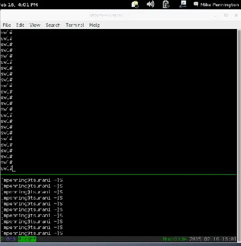Image resolution: width=241 pixels, height=246 pixels.
Task: Maximize the storm-control terminal window
Action: [226, 15]
